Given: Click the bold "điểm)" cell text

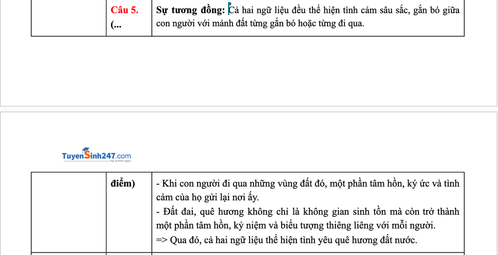Looking at the screenshot, I should tap(123, 184).
